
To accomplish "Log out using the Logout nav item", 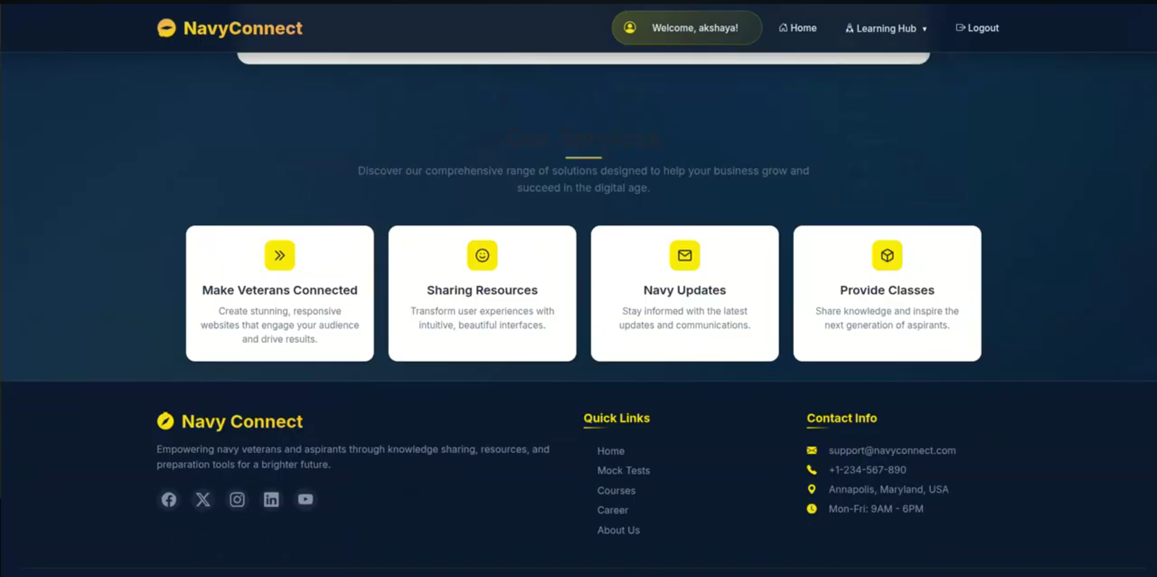I will tap(977, 28).
